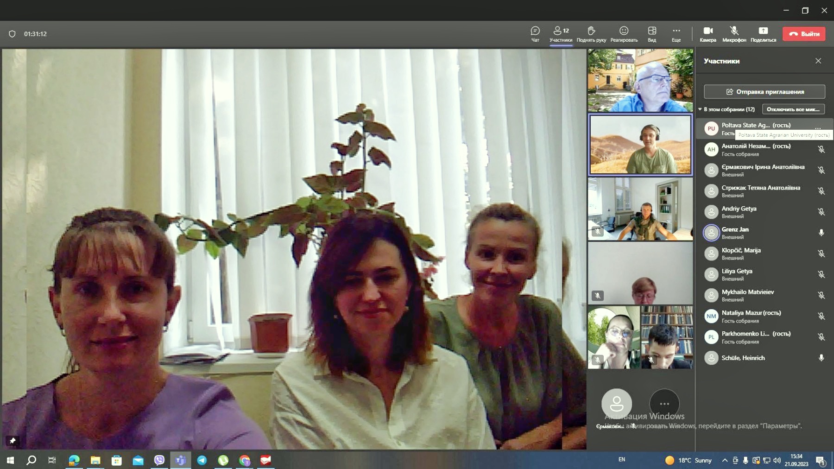This screenshot has width=834, height=469.
Task: Select participant Grenz Jan in list
Action: (764, 233)
